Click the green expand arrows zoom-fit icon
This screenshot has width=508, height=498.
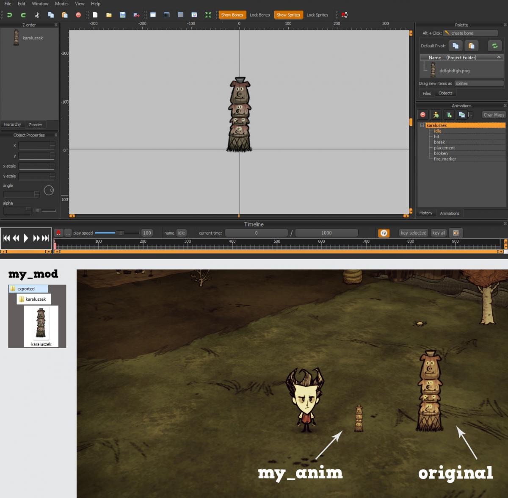[x=208, y=15]
